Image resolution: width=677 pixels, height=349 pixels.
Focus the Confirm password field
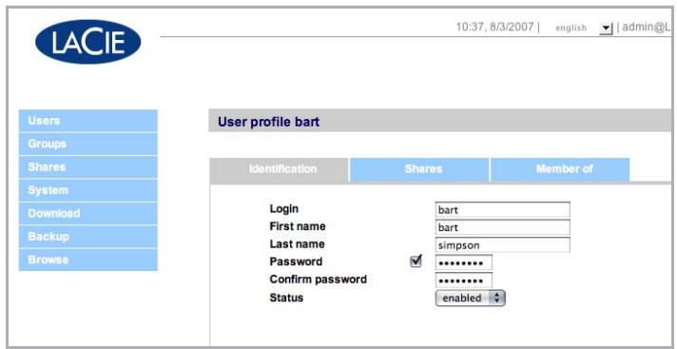pyautogui.click(x=464, y=281)
